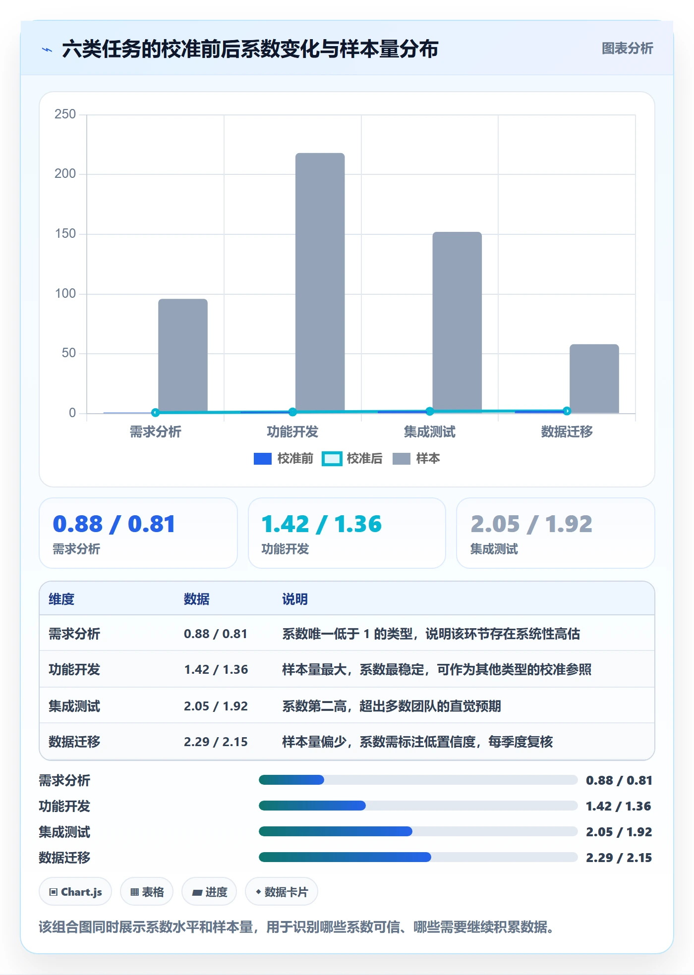Toggle the 校准后 legend item
The height and width of the screenshot is (975, 694).
point(352,459)
